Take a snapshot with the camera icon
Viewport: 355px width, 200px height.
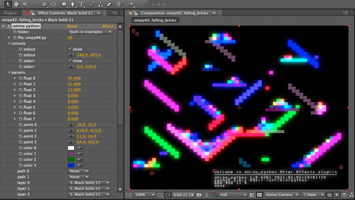point(199,195)
